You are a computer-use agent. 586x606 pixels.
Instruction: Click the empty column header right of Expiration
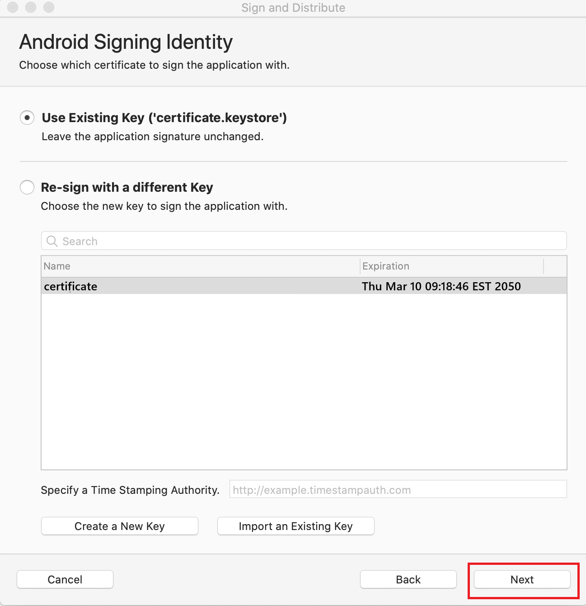tap(555, 266)
